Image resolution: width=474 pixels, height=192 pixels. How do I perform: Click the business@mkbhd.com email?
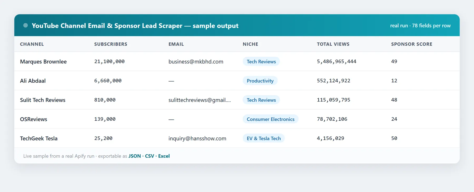[196, 61]
